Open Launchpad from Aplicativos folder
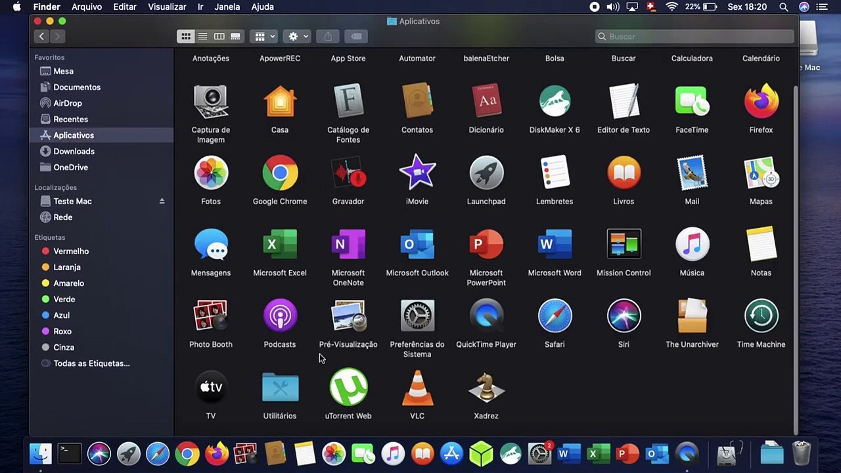The height and width of the screenshot is (473, 841). 486,173
